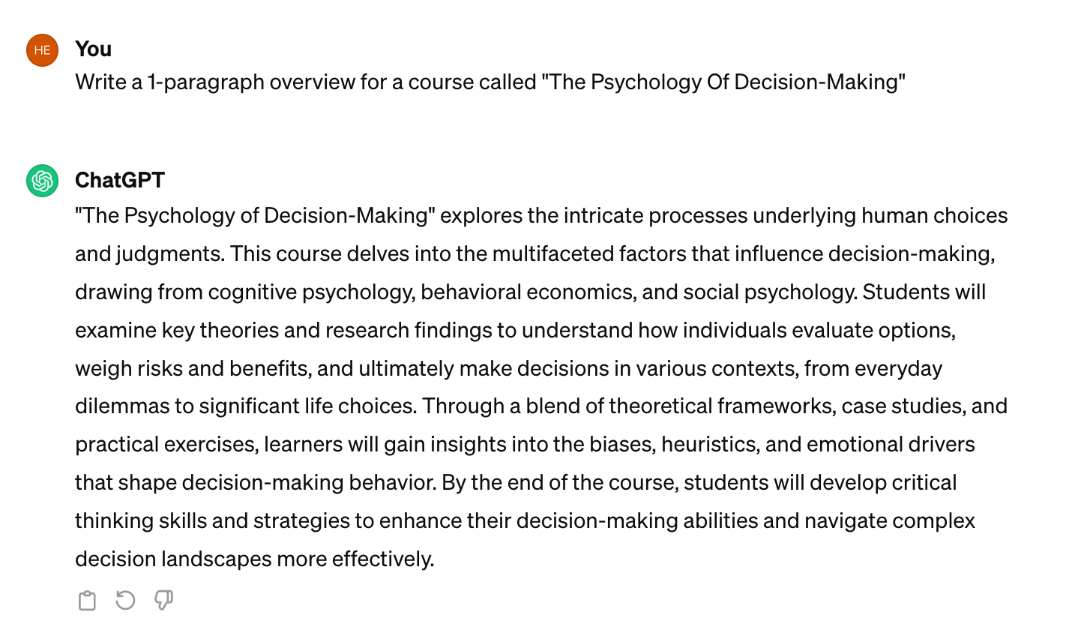Click the phrase "weigh risks and benefits"
Viewport: 1072px width, 639px height.
(x=191, y=368)
